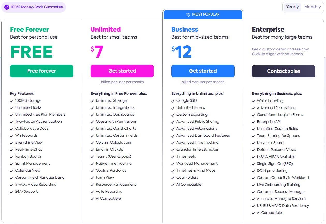Click the checkmark beside AI Compatible under Enterprise
This screenshot has height=224, width=326.
[254, 213]
